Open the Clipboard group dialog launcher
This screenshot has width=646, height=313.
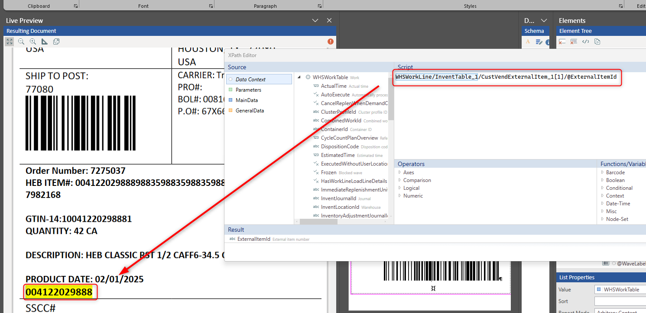point(76,6)
